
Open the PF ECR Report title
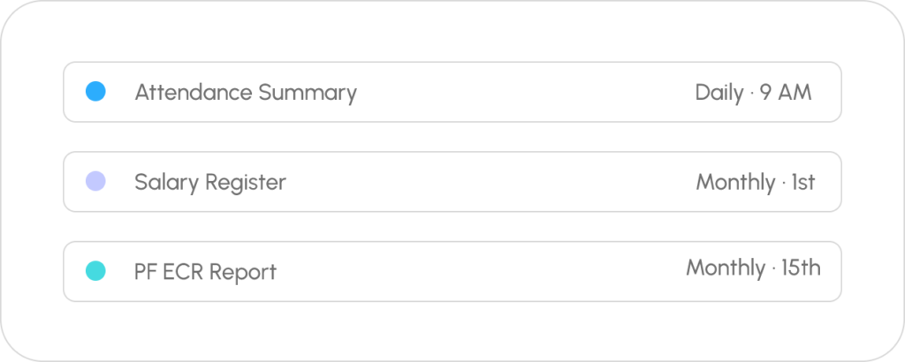(205, 272)
